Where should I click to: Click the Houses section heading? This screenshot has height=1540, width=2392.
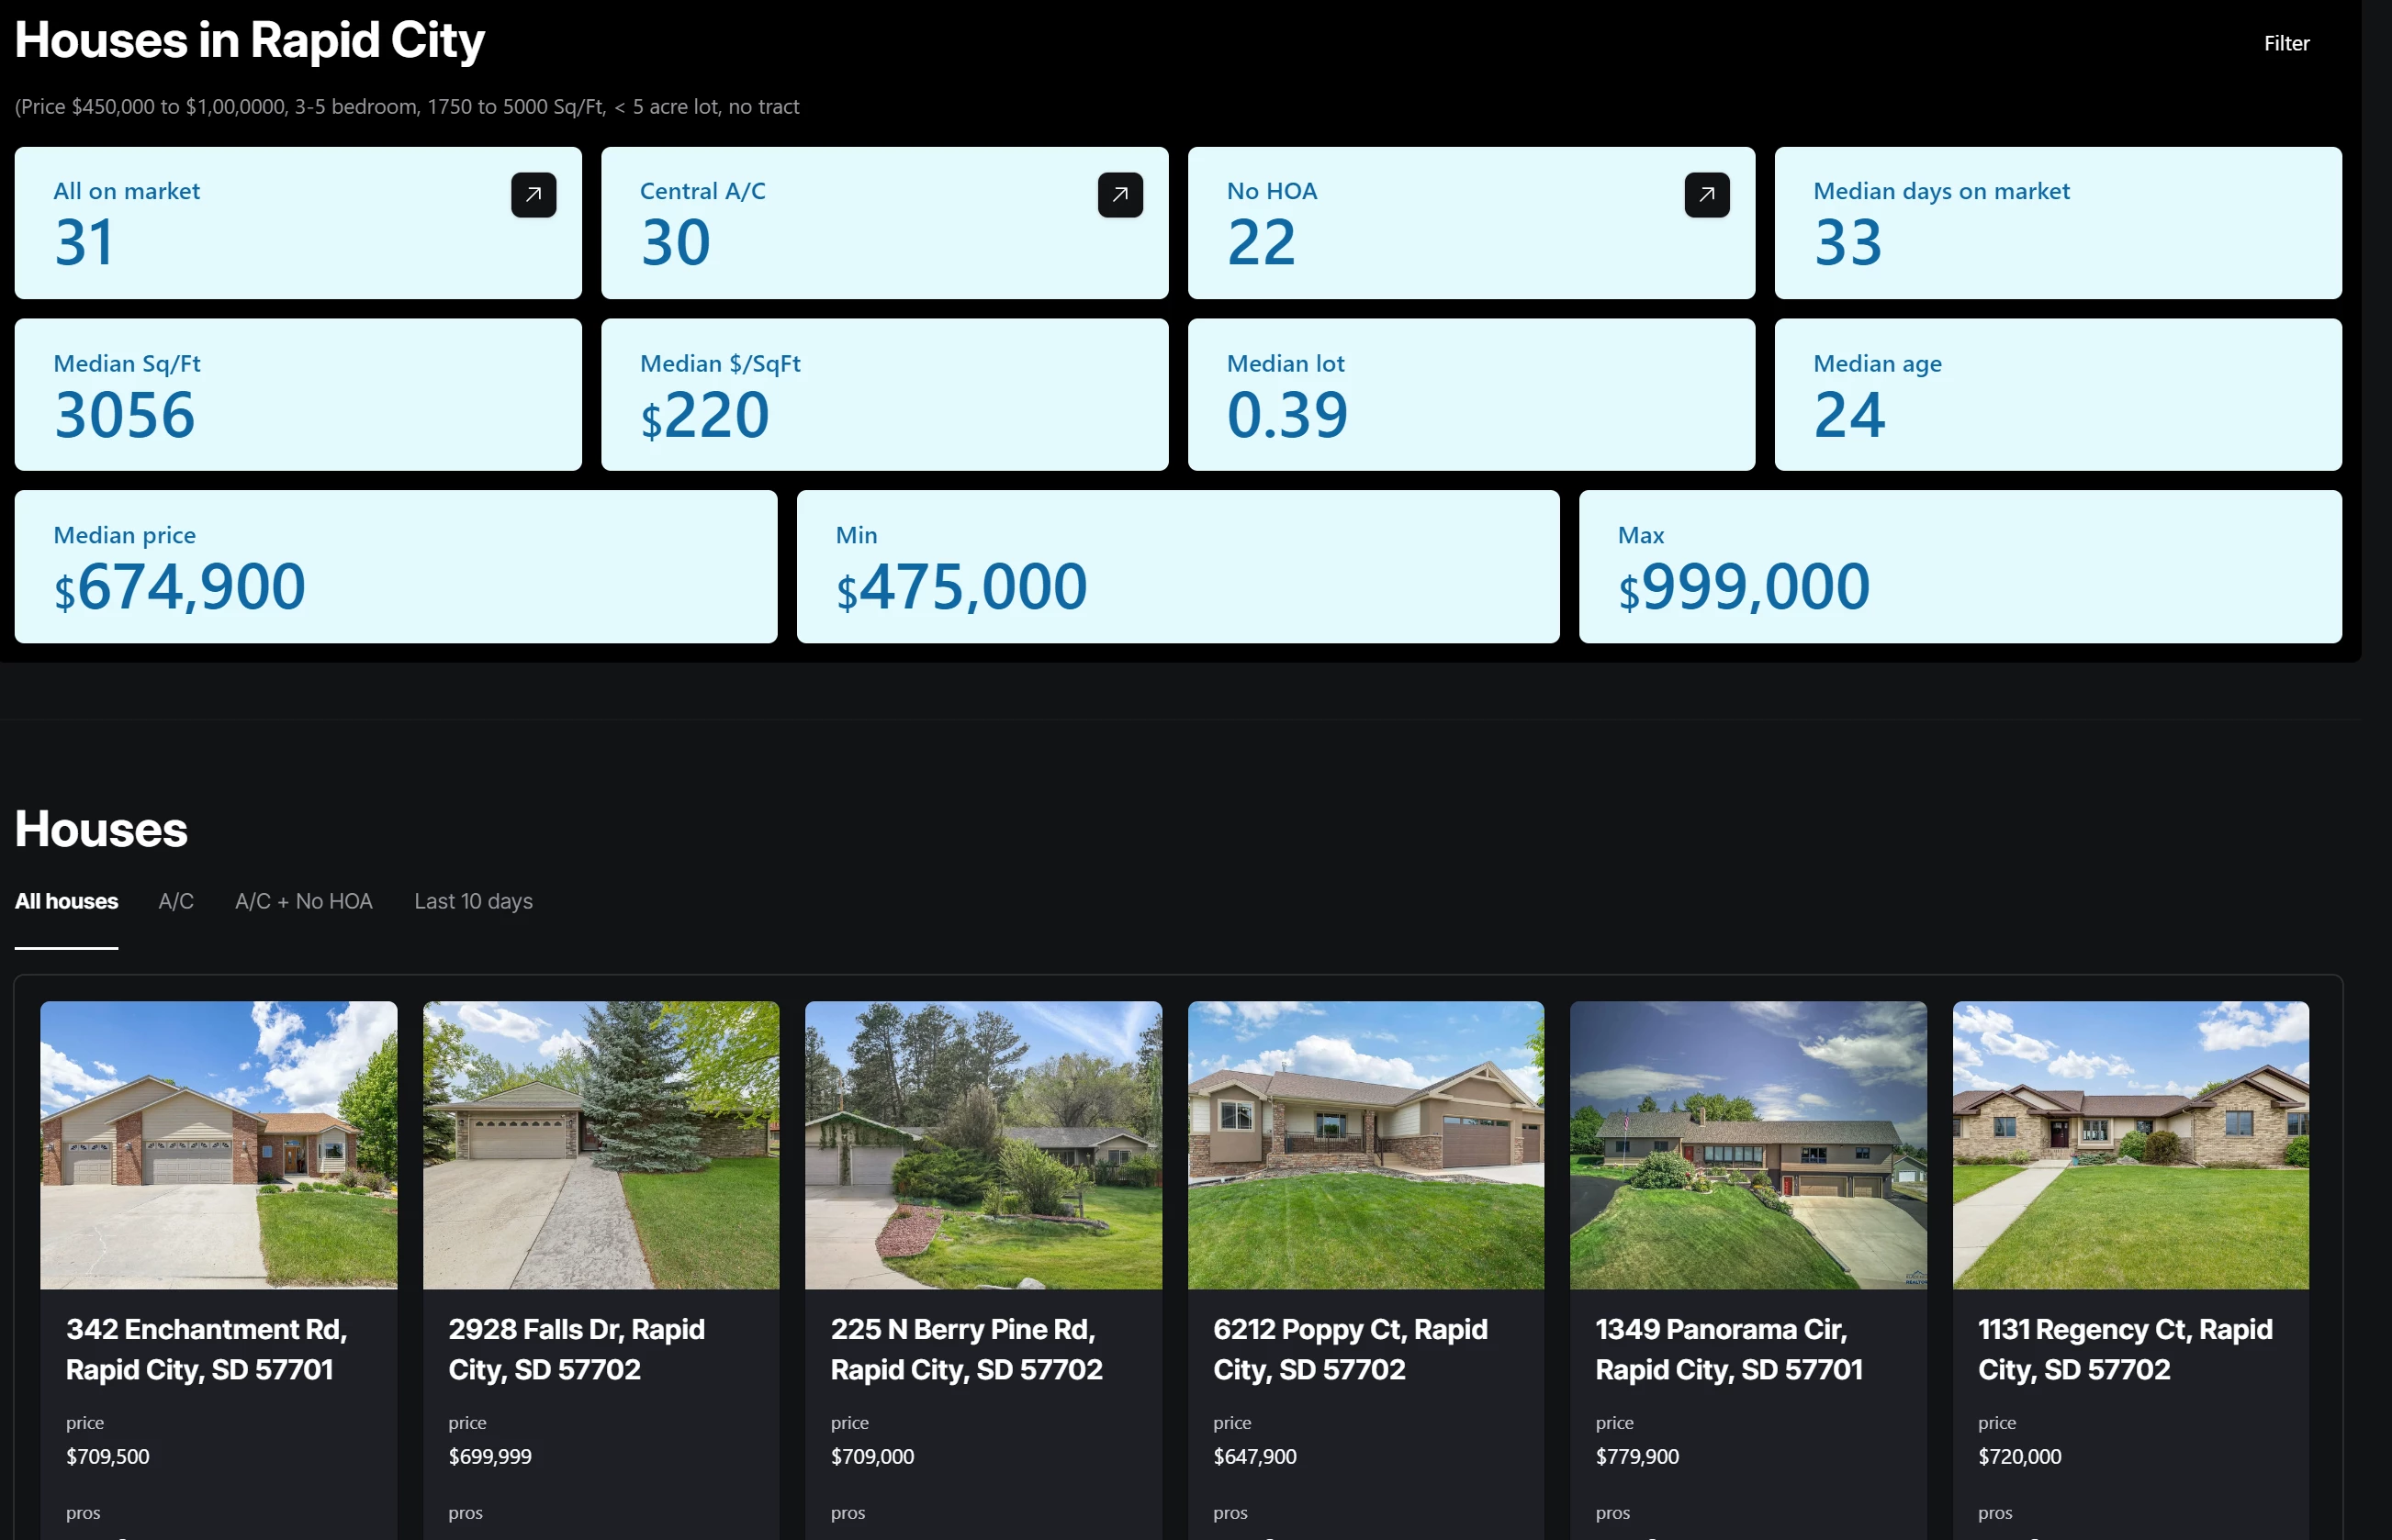coord(101,829)
